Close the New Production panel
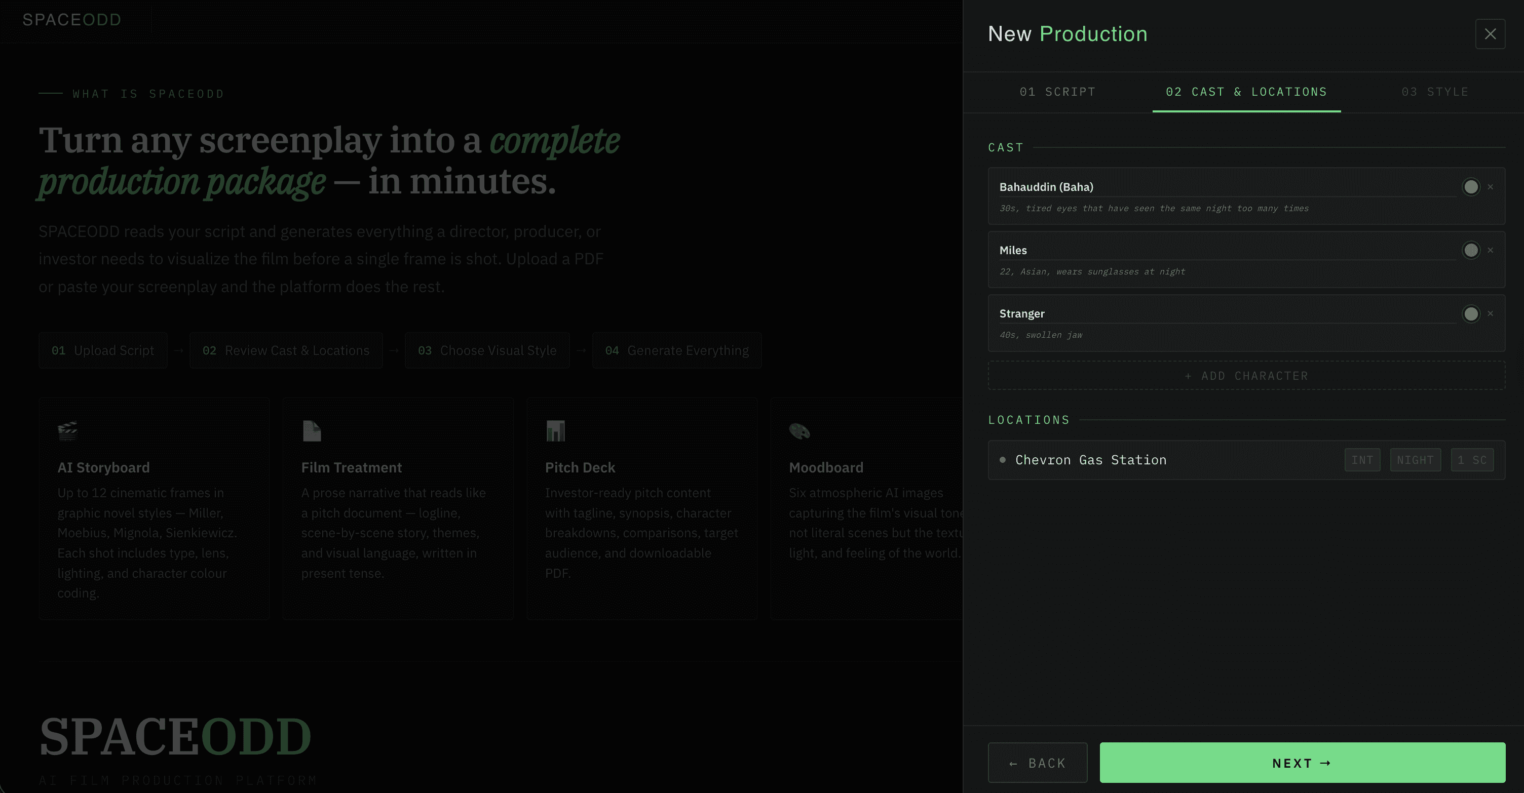The height and width of the screenshot is (793, 1524). pos(1490,34)
